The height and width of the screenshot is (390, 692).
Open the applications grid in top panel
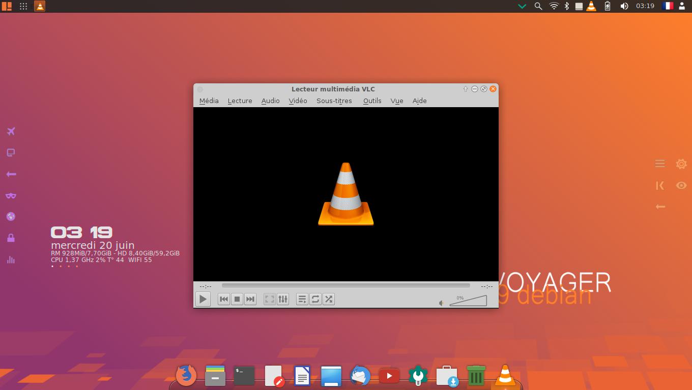point(23,6)
